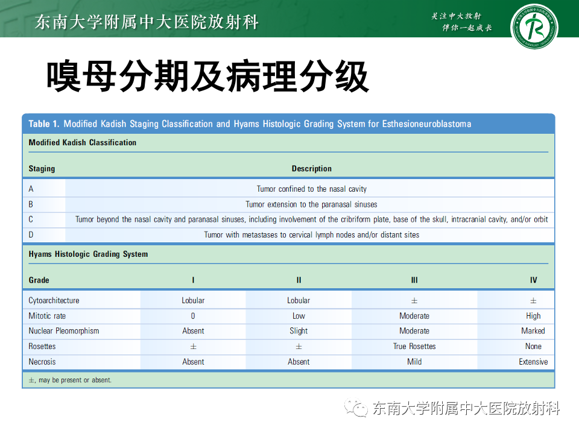Click the WeChat icon in the watermark
The image size is (579, 434).
[356, 407]
